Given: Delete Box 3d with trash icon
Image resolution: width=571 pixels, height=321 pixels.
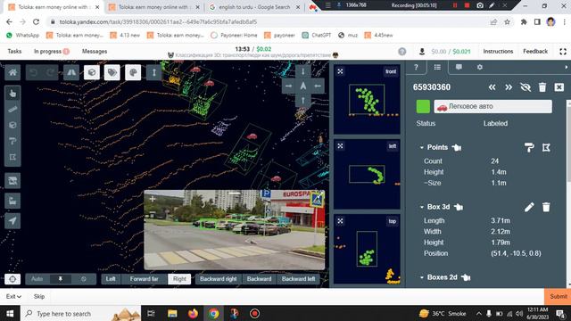Looking at the screenshot, I should click(546, 207).
